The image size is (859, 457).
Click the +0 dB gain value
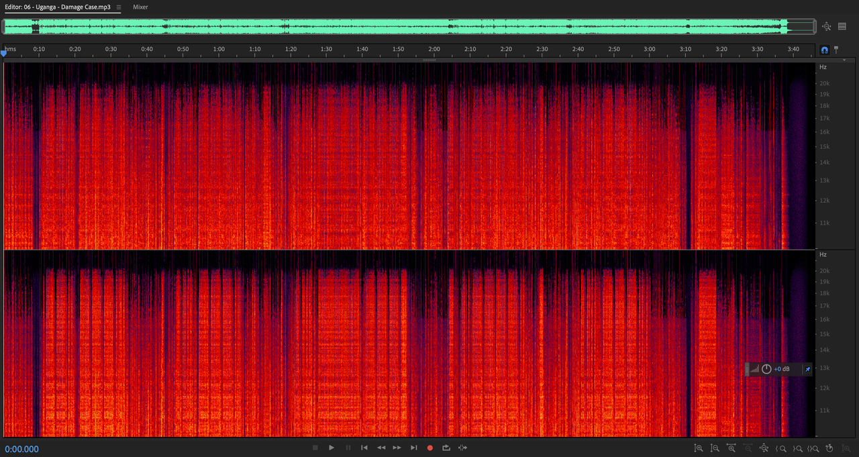(x=782, y=369)
